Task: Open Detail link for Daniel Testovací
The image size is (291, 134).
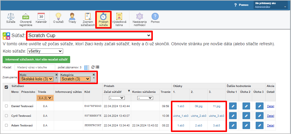Action: [270, 106]
